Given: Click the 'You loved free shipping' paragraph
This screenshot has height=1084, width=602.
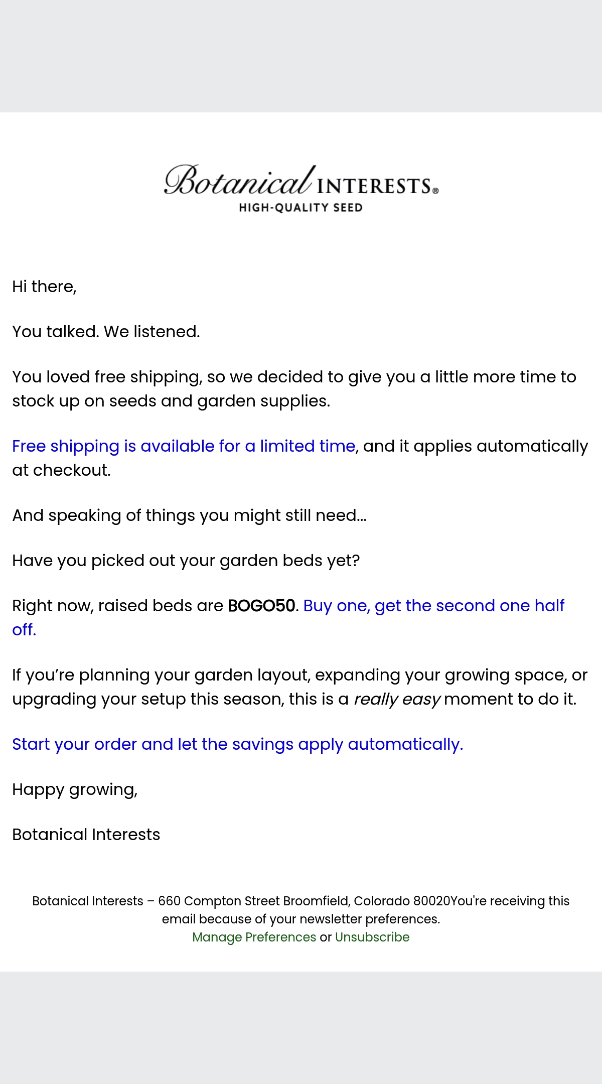Looking at the screenshot, I should pos(294,389).
